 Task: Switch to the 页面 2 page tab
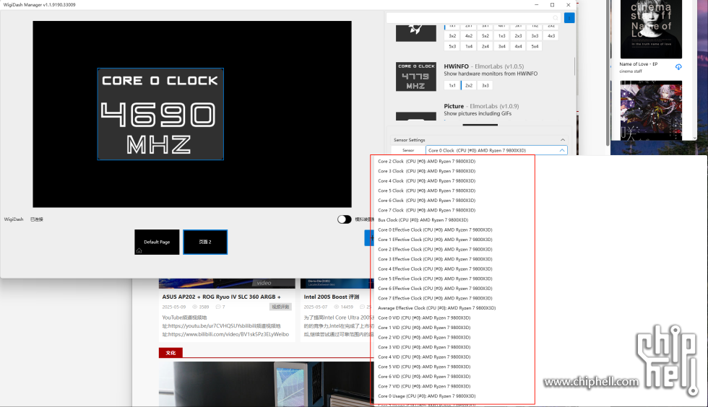205,242
